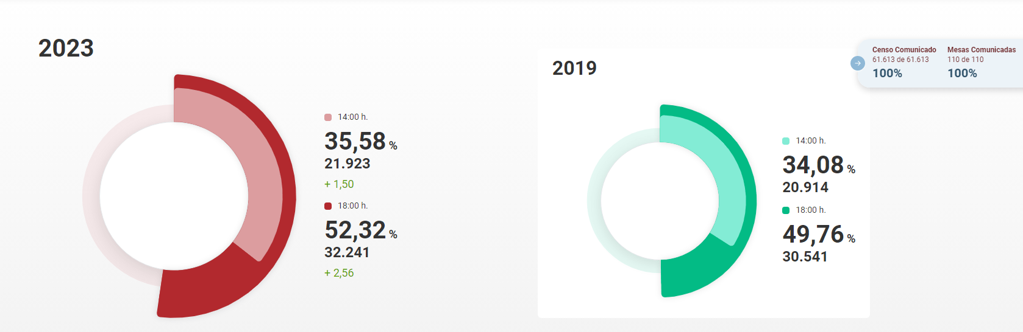Click the green 18:00 h. legend swatch for 2019

click(x=786, y=210)
